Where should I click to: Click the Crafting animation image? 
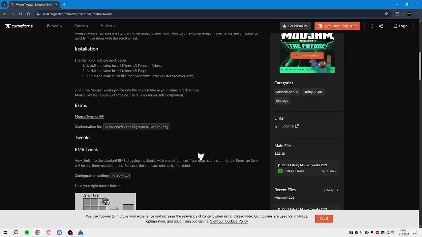[105, 201]
